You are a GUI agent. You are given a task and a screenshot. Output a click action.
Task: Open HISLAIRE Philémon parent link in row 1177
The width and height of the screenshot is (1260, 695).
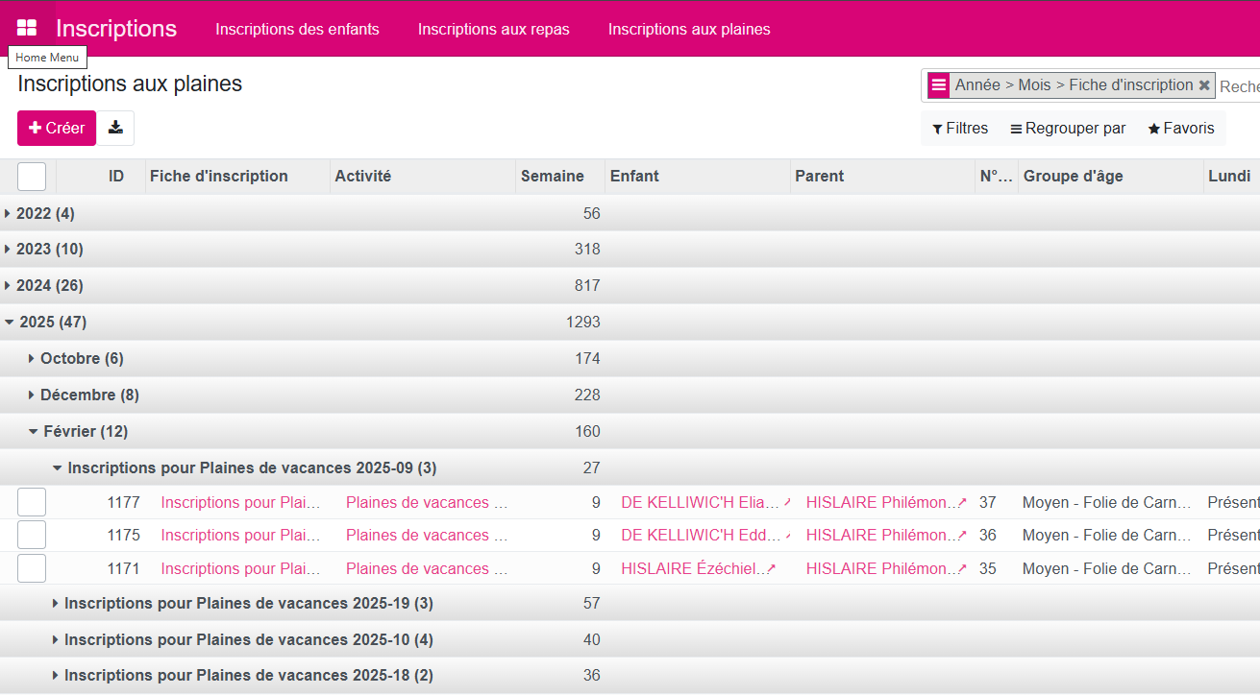(x=880, y=502)
